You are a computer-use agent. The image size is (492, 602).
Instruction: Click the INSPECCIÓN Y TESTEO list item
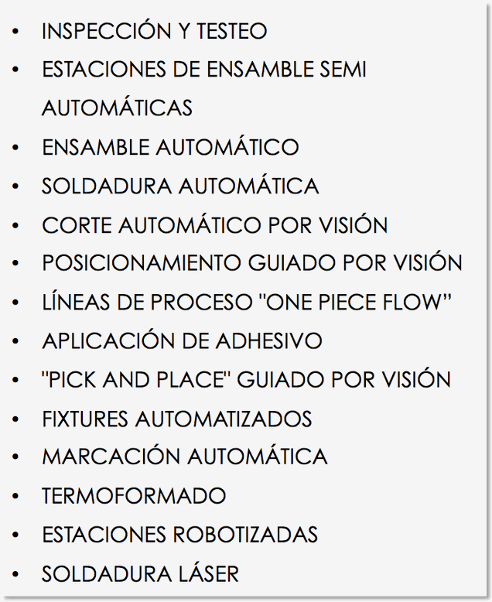pyautogui.click(x=154, y=31)
